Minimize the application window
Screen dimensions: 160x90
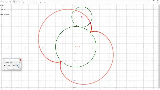[x=150, y=1]
